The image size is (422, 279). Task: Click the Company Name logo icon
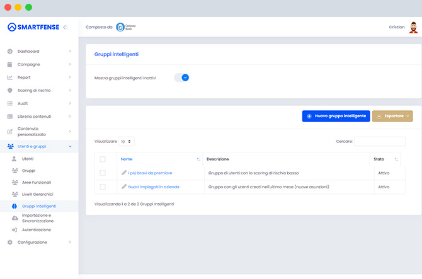pyautogui.click(x=120, y=27)
